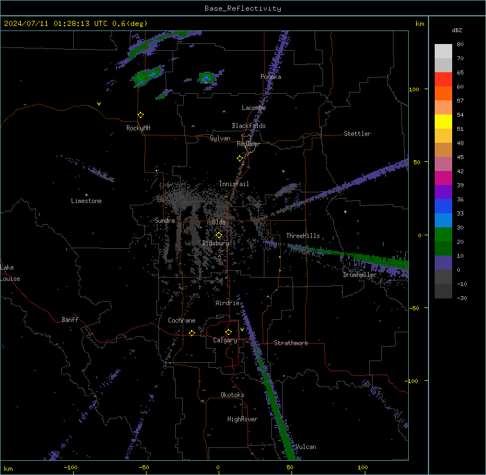Click the asterisk marker above Limestone
The image size is (486, 475).
86,195
